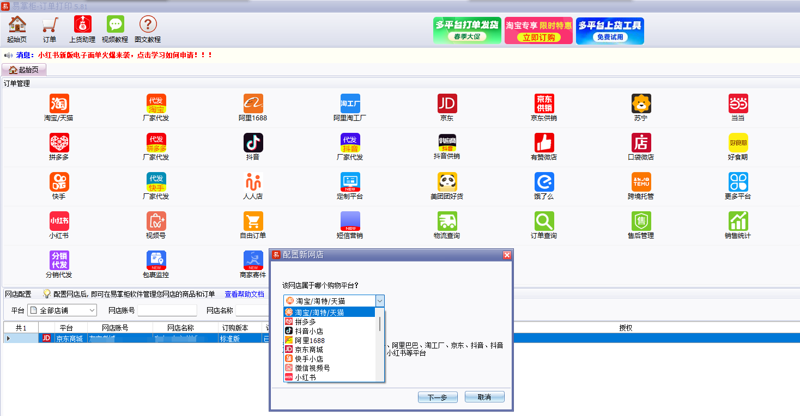This screenshot has width=800, height=416.
Task: Open 阿里淘工厂 platform icon
Action: pyautogui.click(x=350, y=103)
